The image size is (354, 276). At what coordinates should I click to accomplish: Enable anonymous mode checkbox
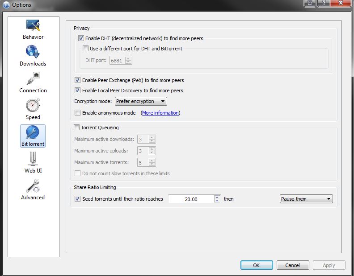pyautogui.click(x=77, y=113)
